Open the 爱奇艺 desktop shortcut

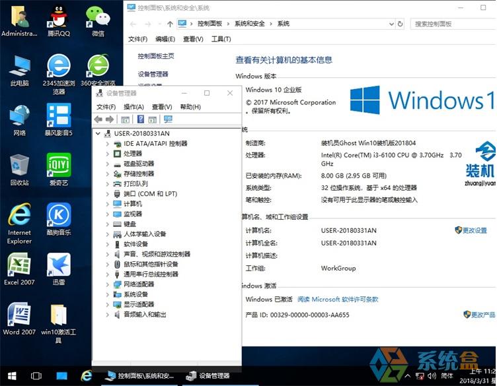(x=59, y=168)
